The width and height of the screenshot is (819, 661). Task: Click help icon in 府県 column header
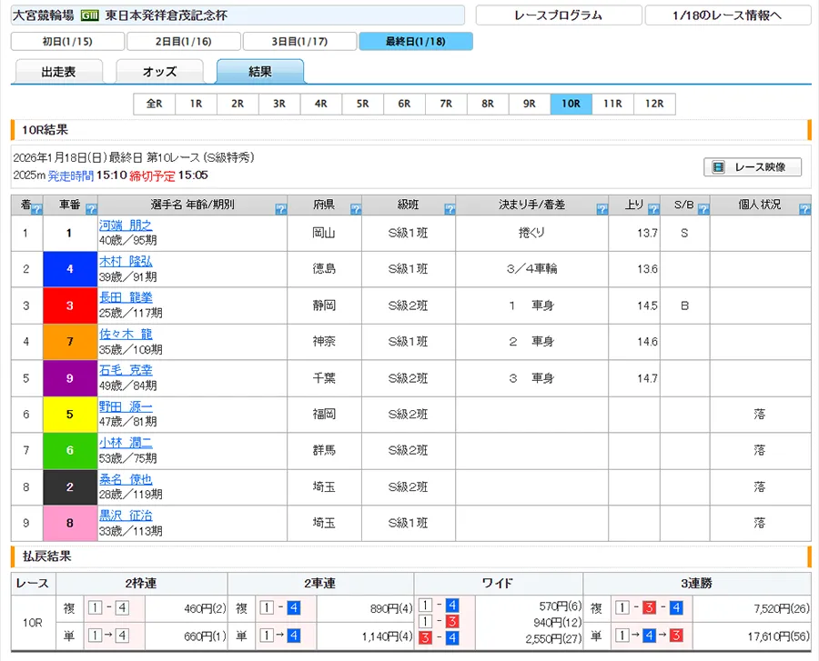tap(355, 210)
